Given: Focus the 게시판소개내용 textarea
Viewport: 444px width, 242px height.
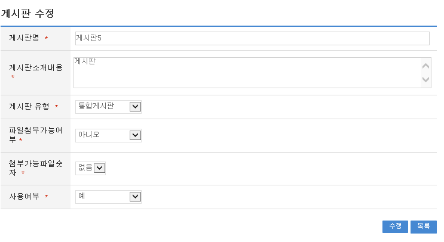Looking at the screenshot, I should (x=245, y=73).
